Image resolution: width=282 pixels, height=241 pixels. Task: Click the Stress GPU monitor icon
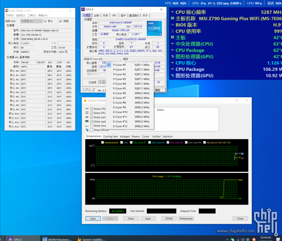(x=87, y=130)
